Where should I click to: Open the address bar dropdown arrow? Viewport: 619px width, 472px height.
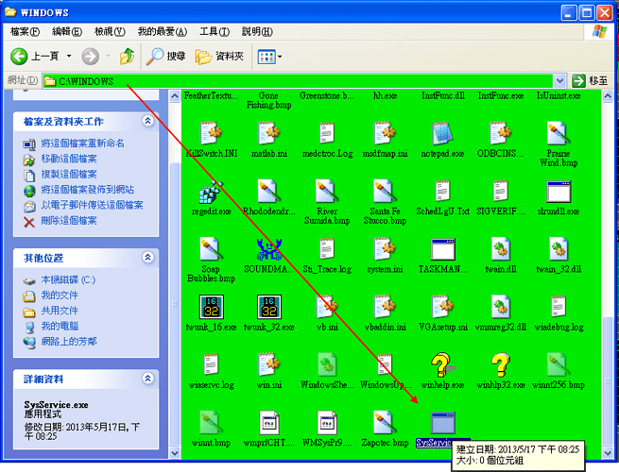pos(559,81)
